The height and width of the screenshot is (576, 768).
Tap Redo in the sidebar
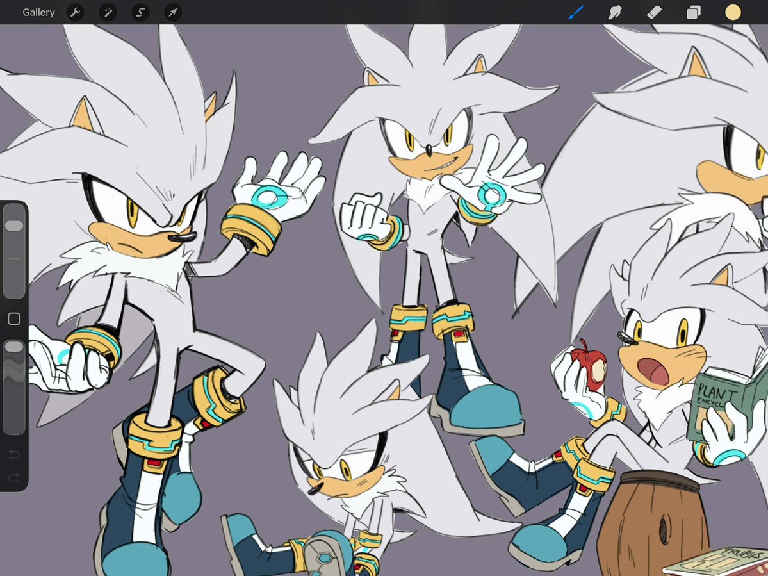13,477
